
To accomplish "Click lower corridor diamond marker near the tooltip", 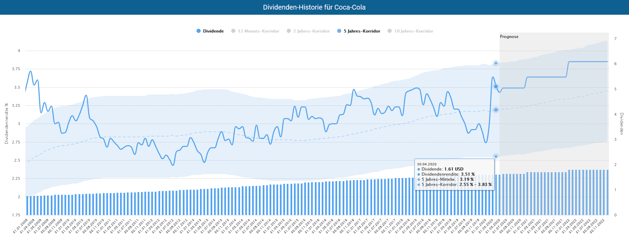I will [x=496, y=156].
